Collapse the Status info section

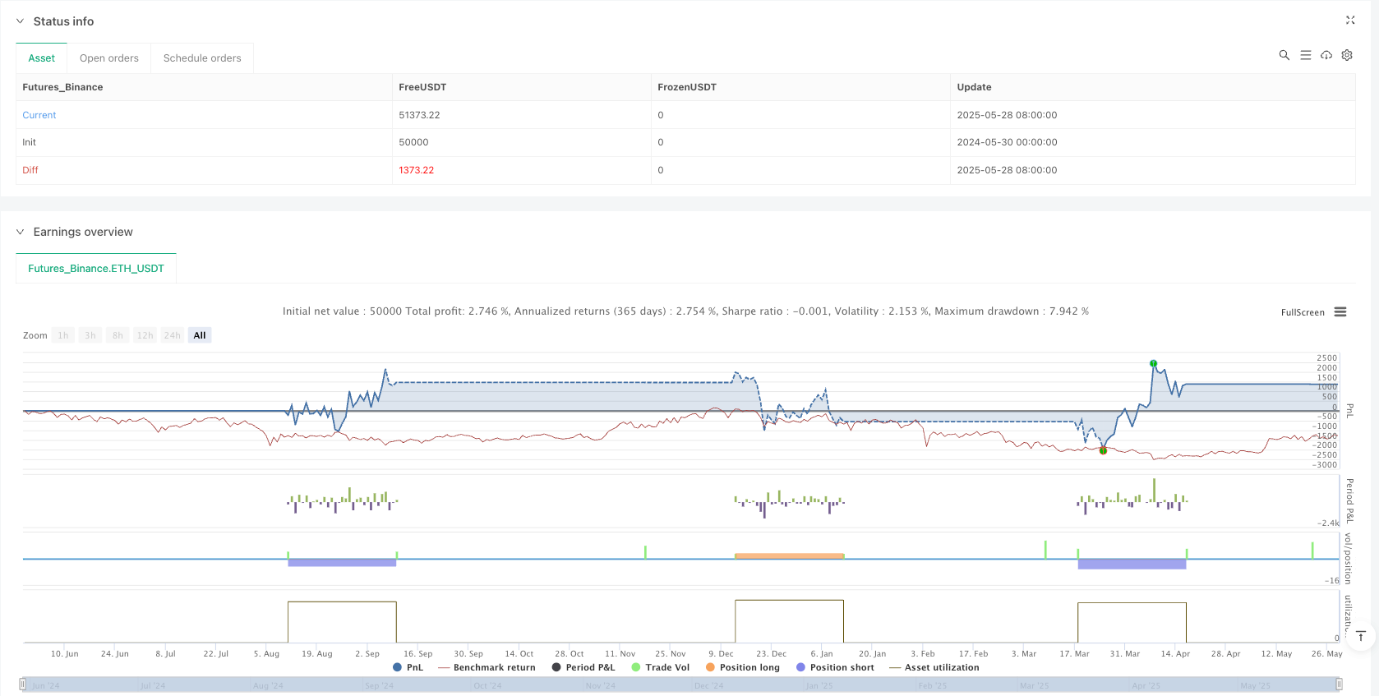(21, 21)
